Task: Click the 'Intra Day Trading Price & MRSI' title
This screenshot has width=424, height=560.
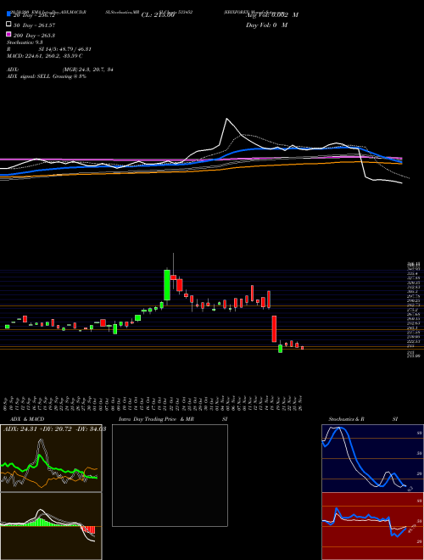Action: point(173,419)
